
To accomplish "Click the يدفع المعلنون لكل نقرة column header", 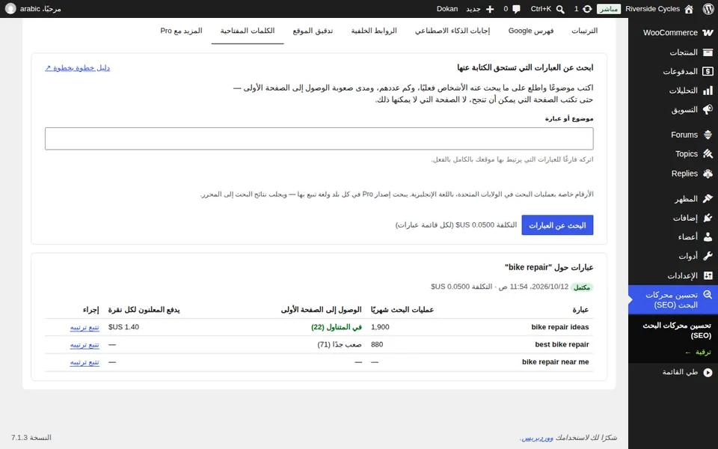I will coord(144,310).
